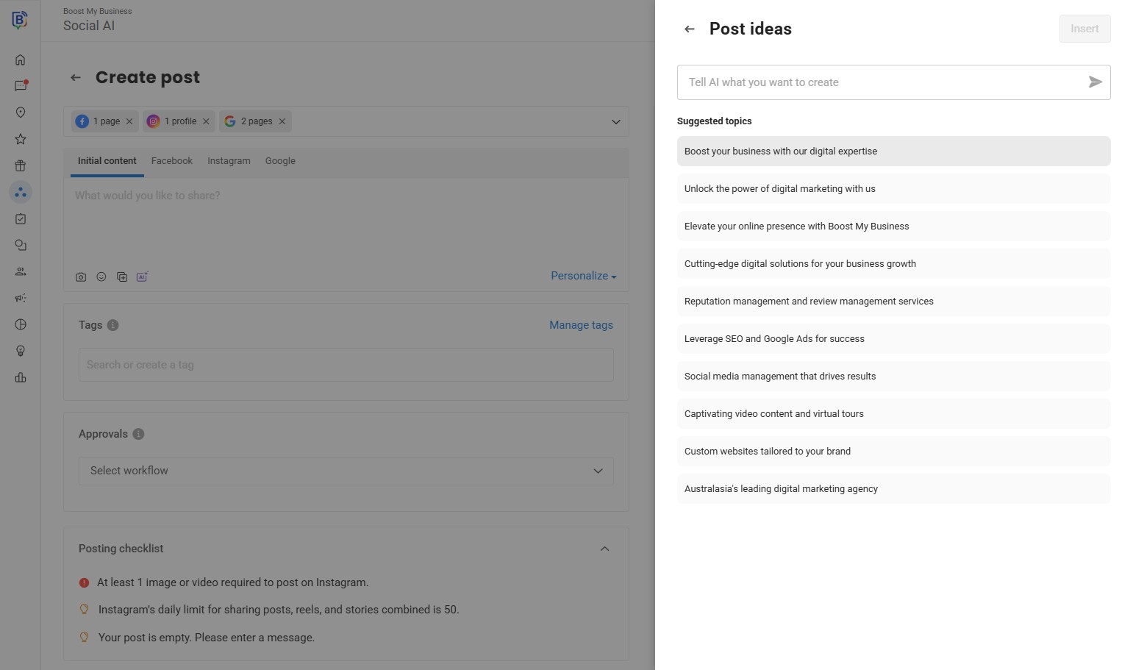Expand the account selector dropdown arrow

tap(616, 122)
